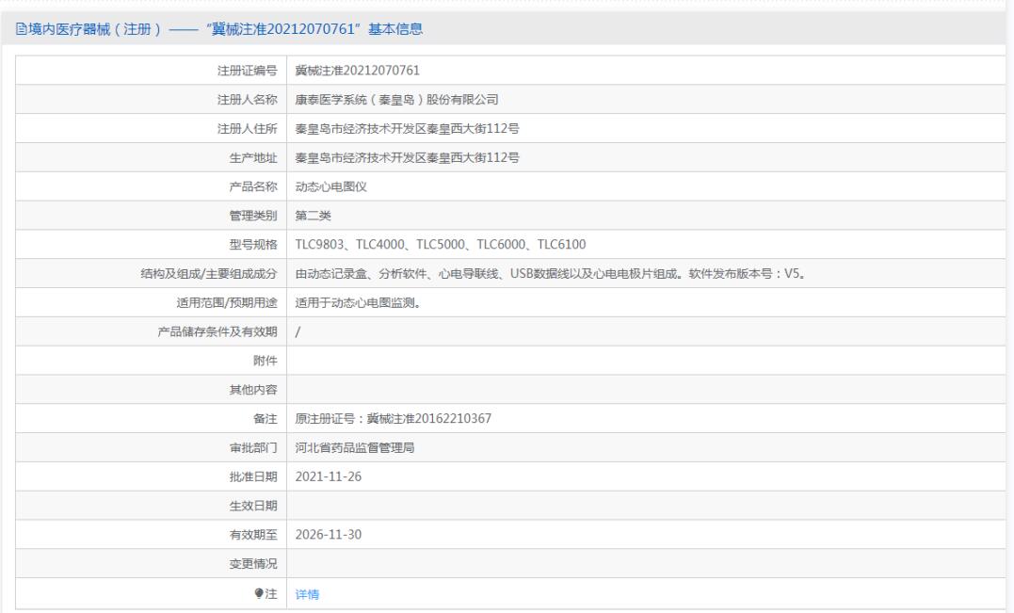Click the lightbulb icon beside 注
1014x613 pixels.
click(259, 593)
